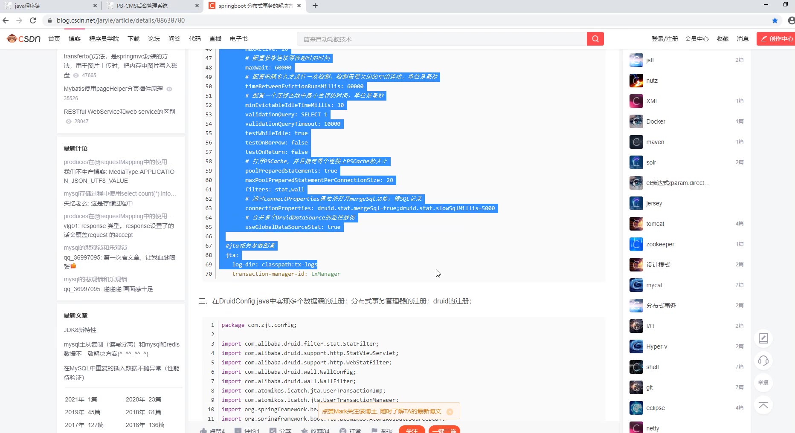Open the 2020年 23篇 archive
795x433 pixels.
pos(143,399)
